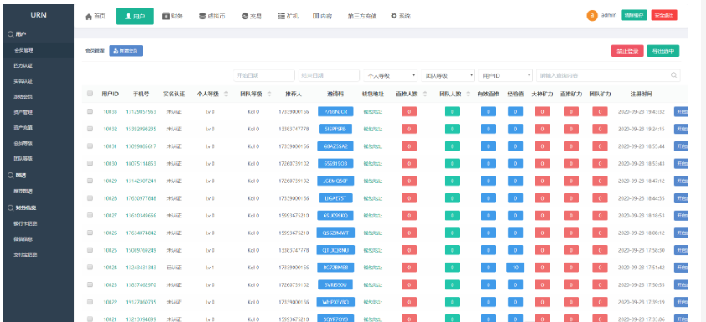706x322 pixels.
Task: Open user ID link 10031
Action: coord(110,146)
